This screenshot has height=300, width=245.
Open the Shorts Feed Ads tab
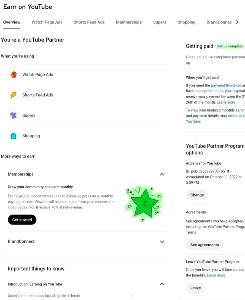(89, 22)
